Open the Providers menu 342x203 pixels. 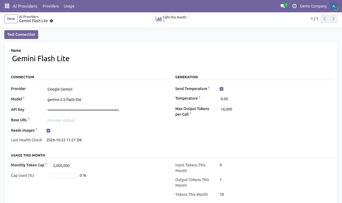pos(50,6)
